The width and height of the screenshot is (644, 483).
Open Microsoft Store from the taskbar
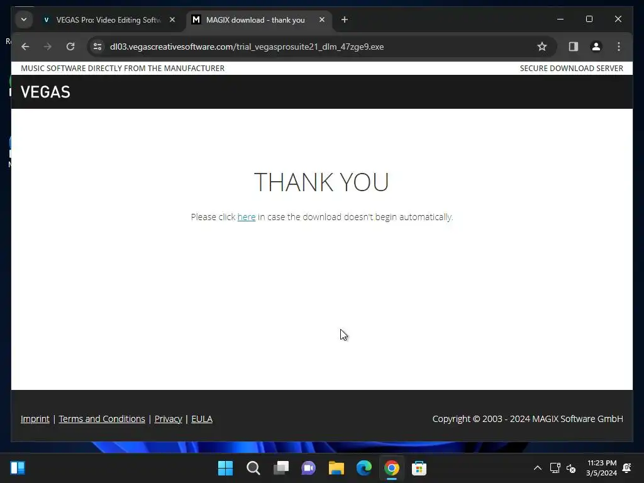pyautogui.click(x=419, y=468)
